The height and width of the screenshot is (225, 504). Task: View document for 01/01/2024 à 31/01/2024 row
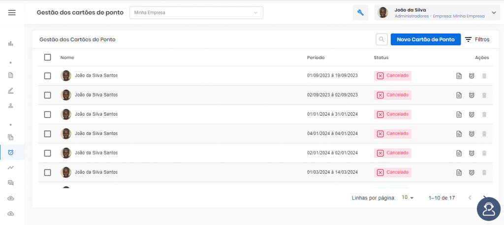pyautogui.click(x=459, y=114)
